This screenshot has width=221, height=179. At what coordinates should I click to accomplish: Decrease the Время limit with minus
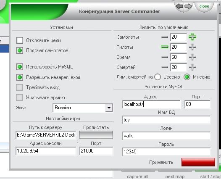165,57
